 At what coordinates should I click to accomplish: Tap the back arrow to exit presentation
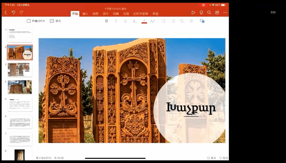[6, 13]
